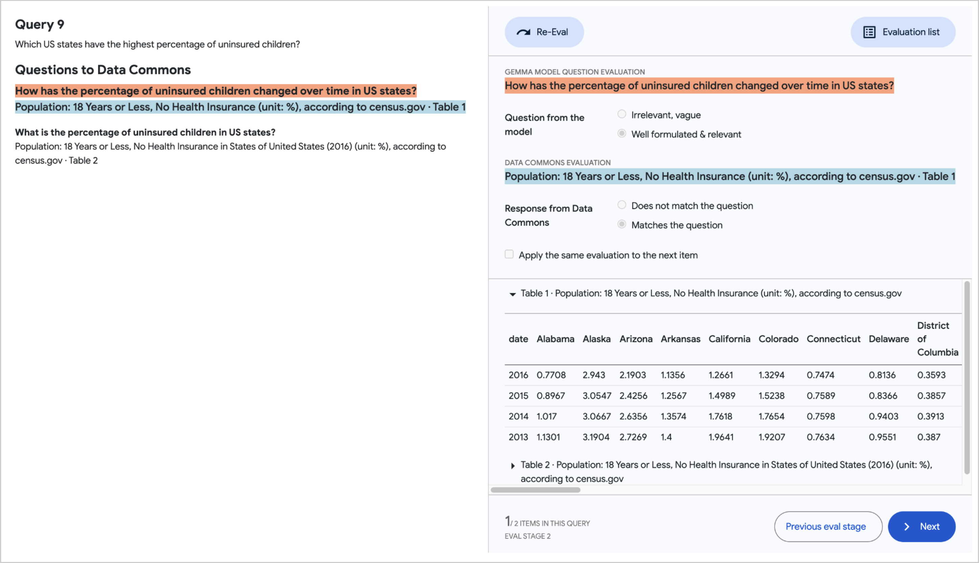The image size is (979, 563).
Task: Choose 'Does not match the question' option
Action: pyautogui.click(x=622, y=205)
